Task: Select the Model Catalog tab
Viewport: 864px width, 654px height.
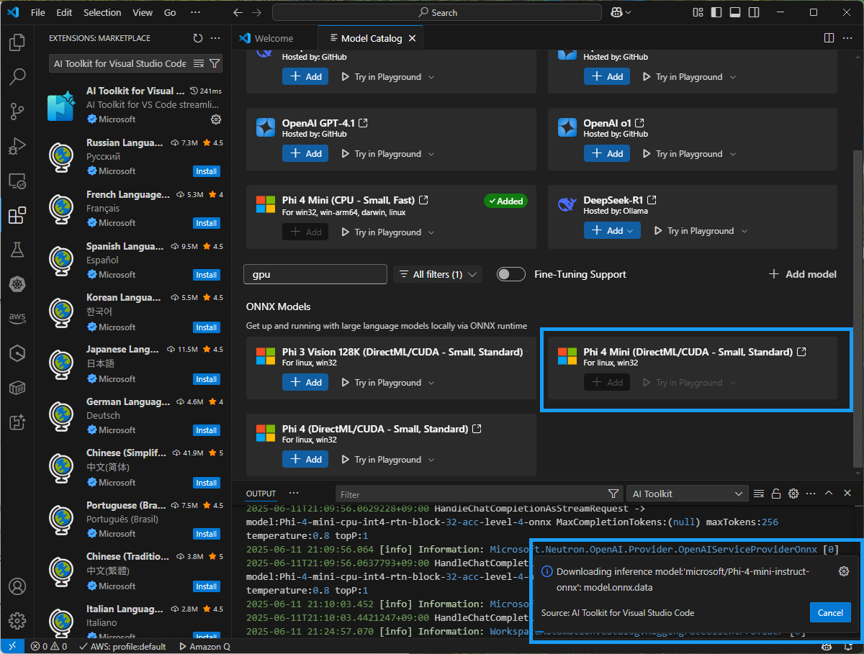Action: pos(369,38)
